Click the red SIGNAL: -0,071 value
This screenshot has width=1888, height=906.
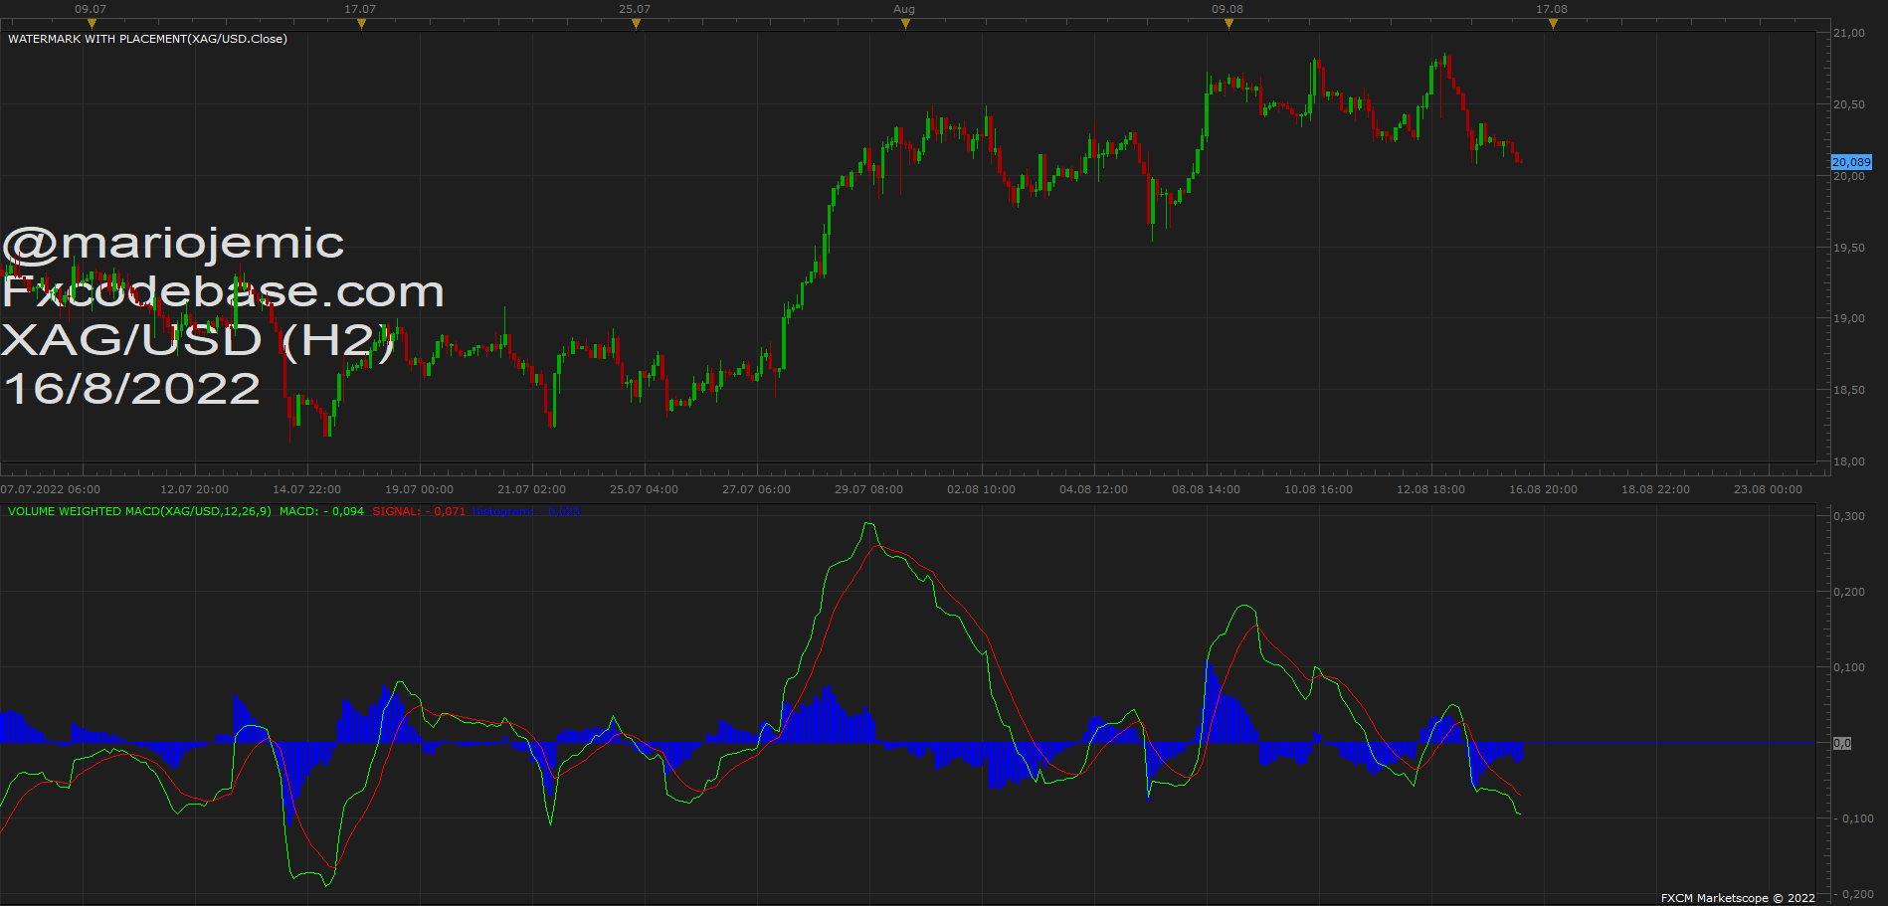point(419,511)
